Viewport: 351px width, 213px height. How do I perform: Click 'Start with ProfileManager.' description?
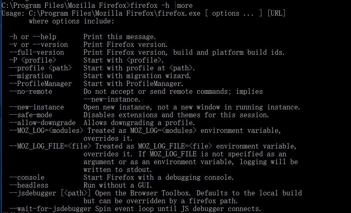point(133,84)
